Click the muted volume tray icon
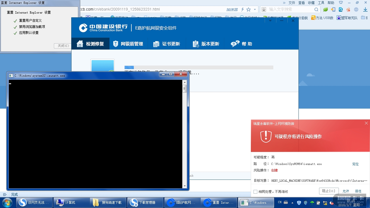Image resolution: width=370 pixels, height=208 pixels. (332, 203)
